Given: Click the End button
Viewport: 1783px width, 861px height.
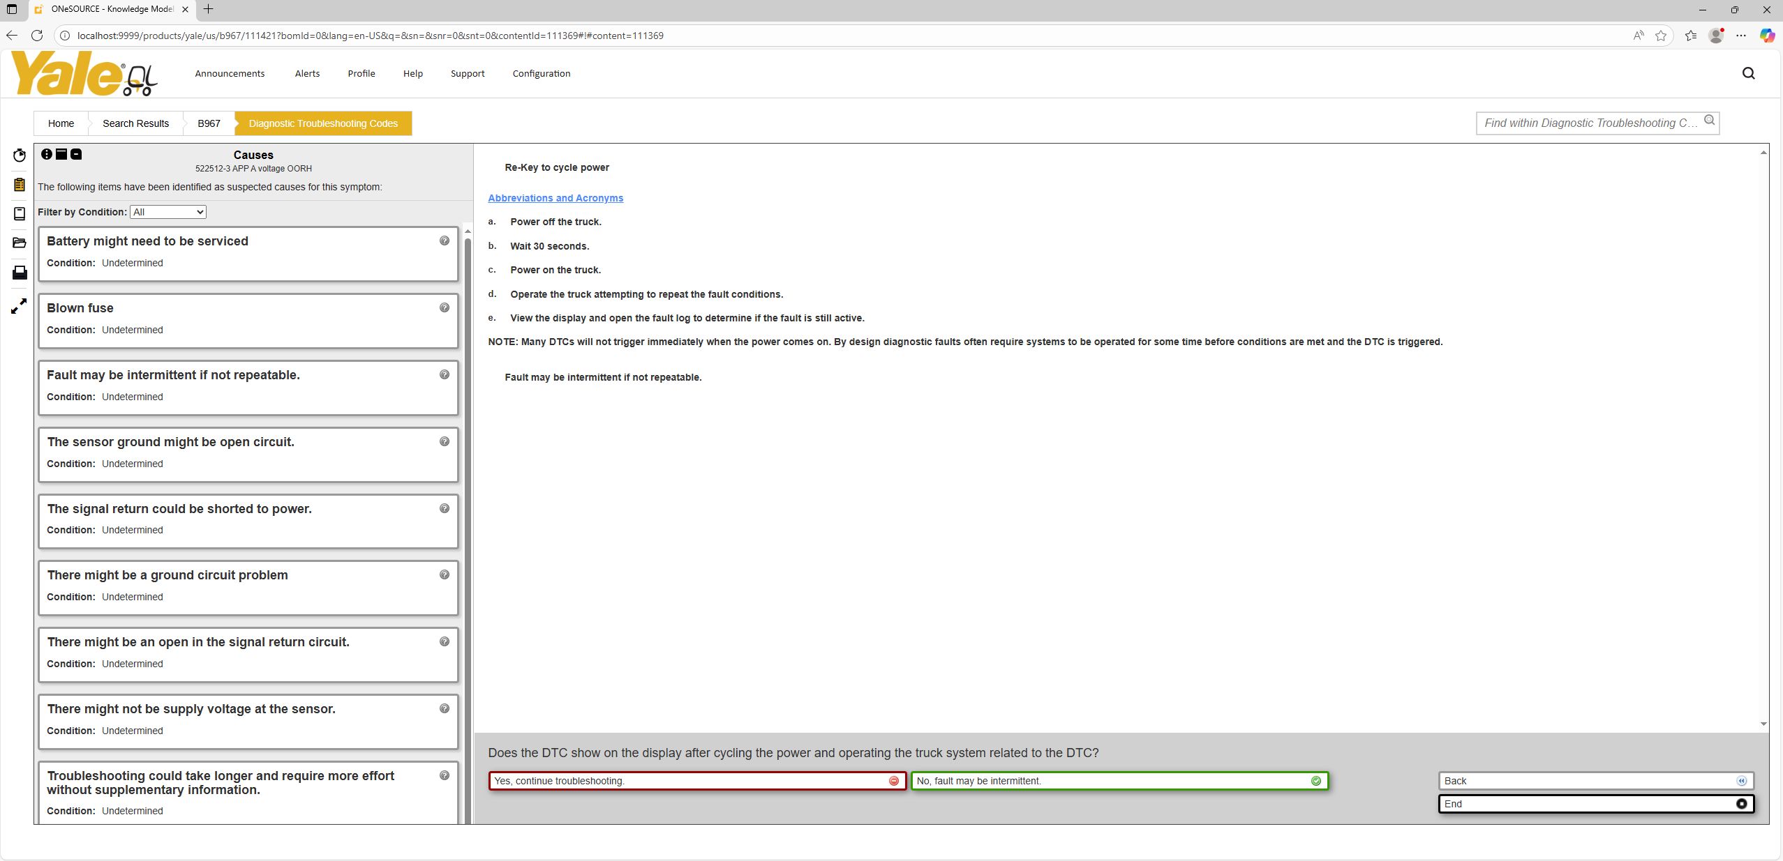Looking at the screenshot, I should [x=1595, y=803].
